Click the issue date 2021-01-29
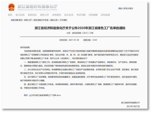The width and height of the screenshot is (152, 113). coord(74,40)
